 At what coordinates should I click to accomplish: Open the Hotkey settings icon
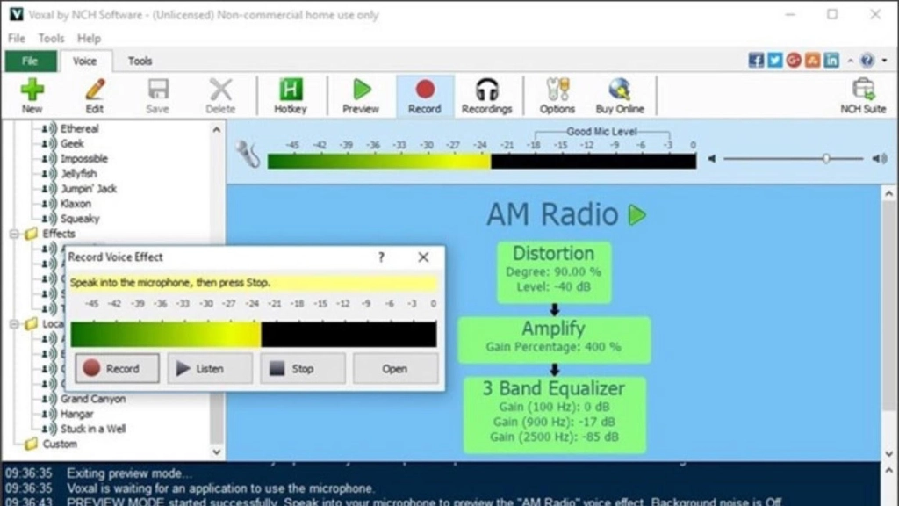pyautogui.click(x=291, y=95)
